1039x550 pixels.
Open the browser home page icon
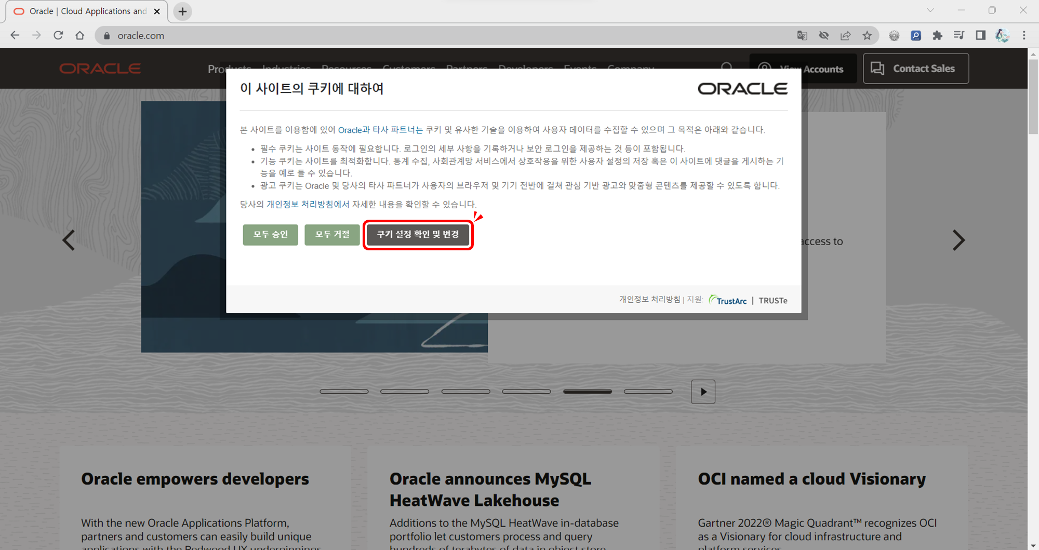(x=79, y=35)
